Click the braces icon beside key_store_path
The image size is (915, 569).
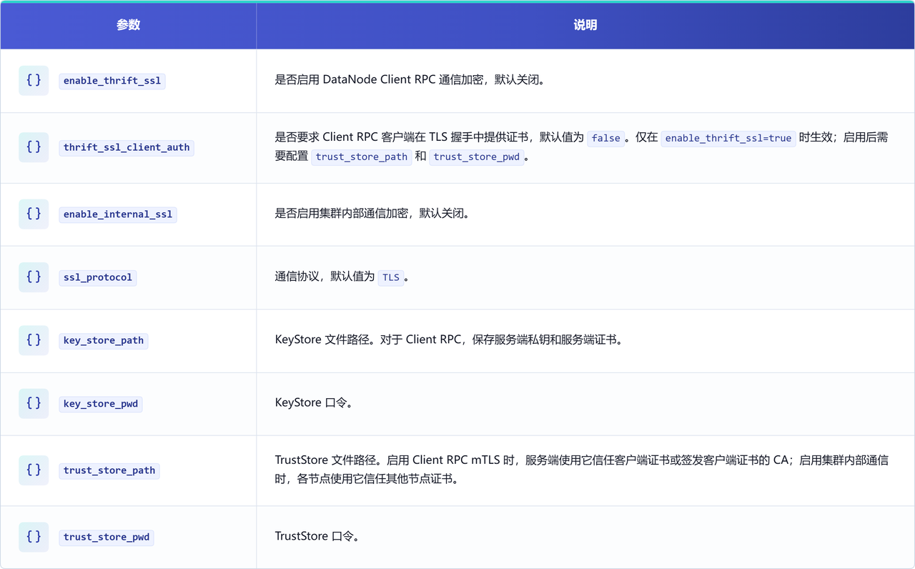(x=34, y=340)
